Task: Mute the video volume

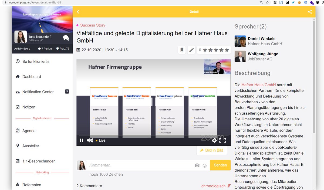Action: coord(90,140)
